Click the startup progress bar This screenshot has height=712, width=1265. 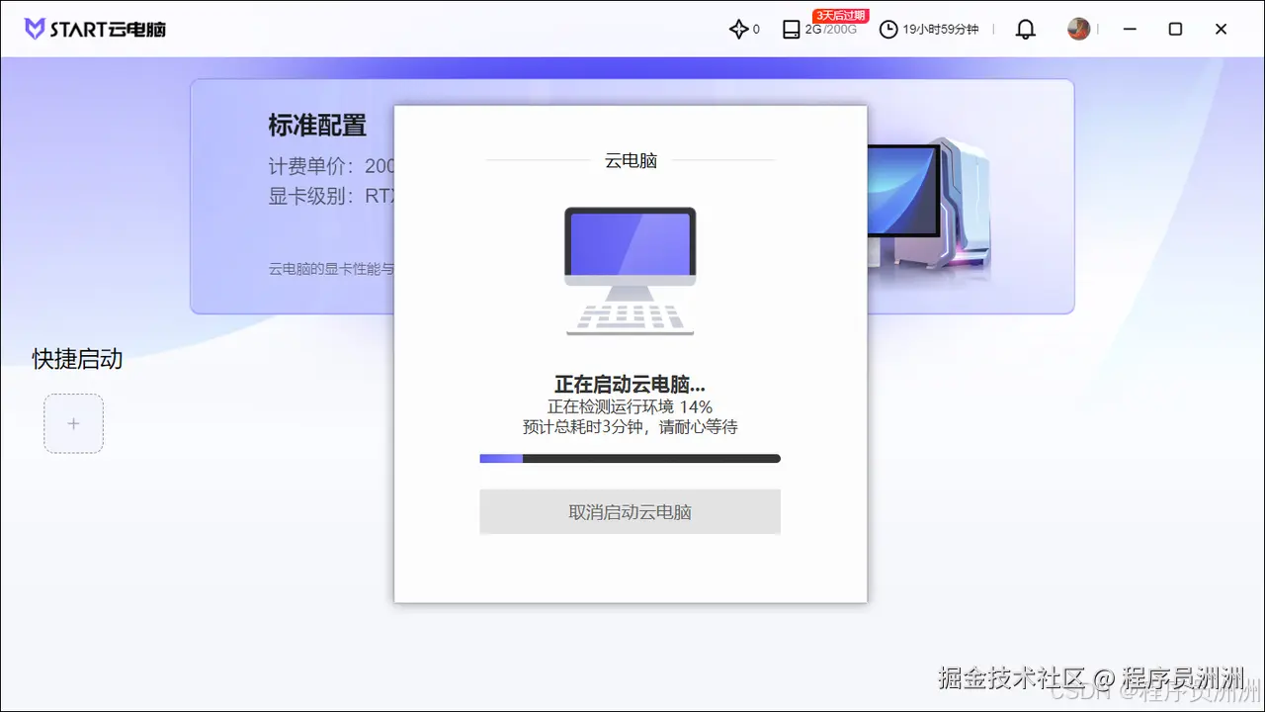pos(630,459)
